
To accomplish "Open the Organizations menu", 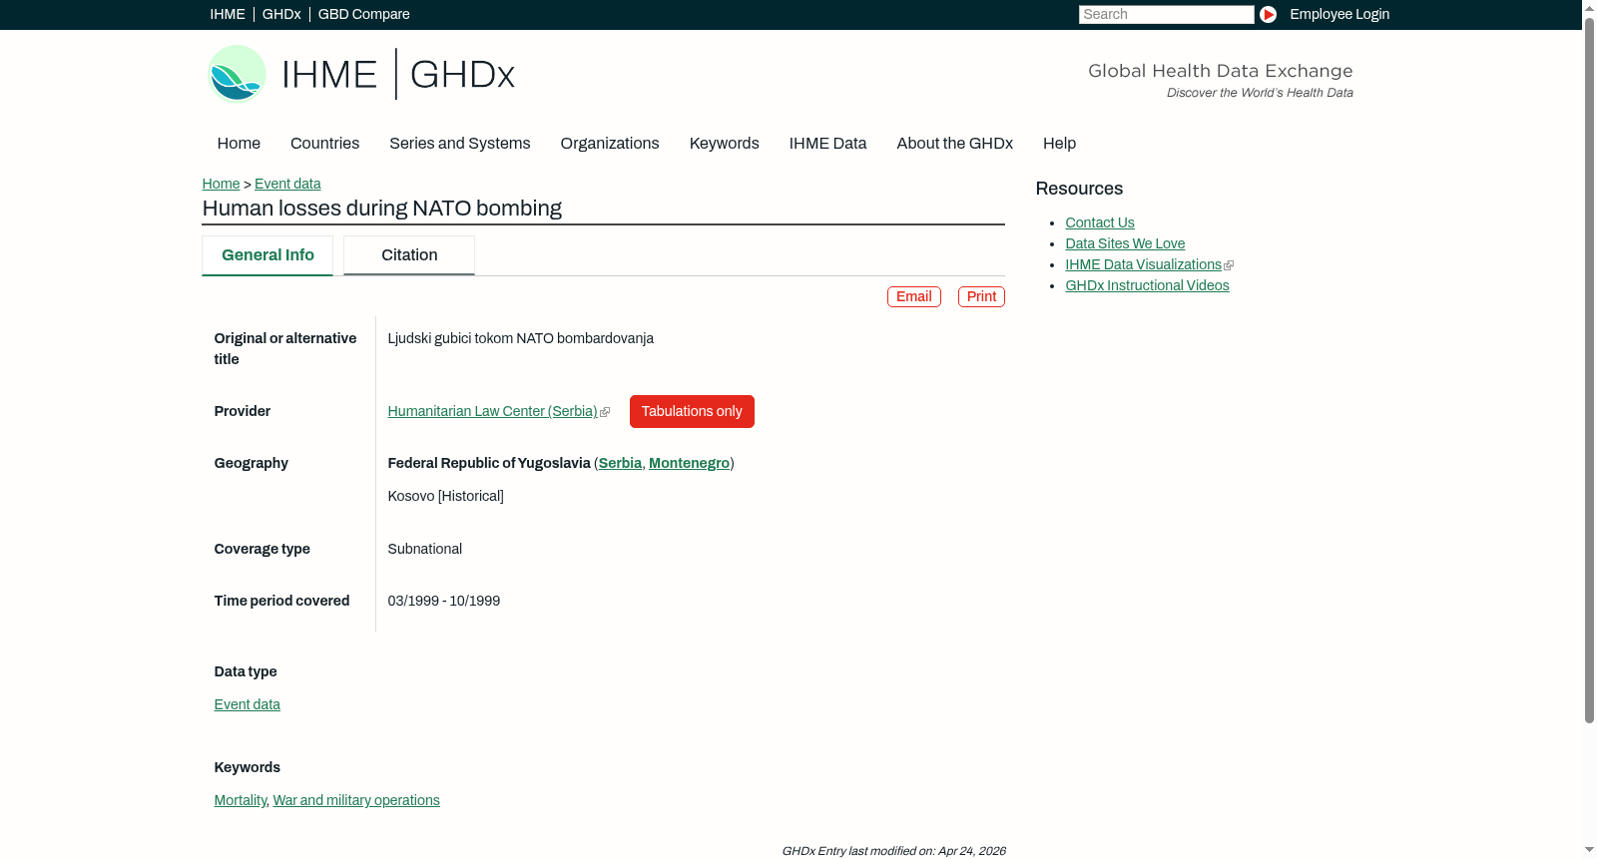I will pyautogui.click(x=610, y=144).
